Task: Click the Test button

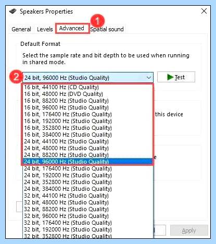Action: pyautogui.click(x=176, y=77)
